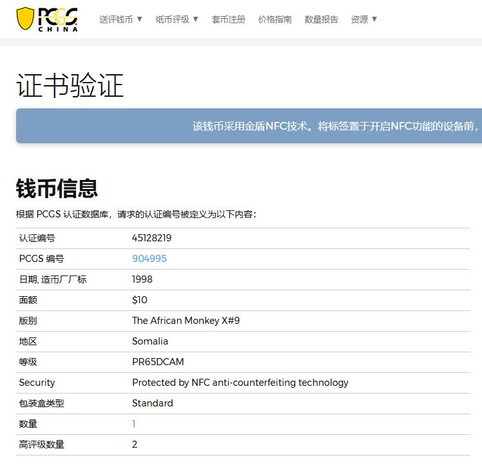Click the PCGS China shield logo
This screenshot has height=471, width=482.
47,19
